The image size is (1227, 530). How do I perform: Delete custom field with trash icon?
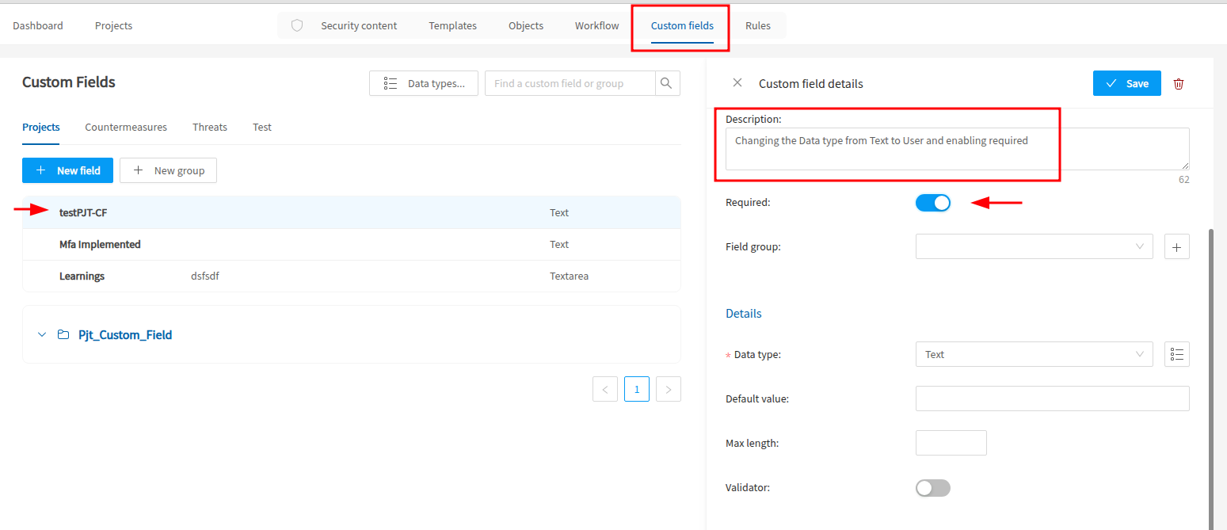pos(1179,83)
